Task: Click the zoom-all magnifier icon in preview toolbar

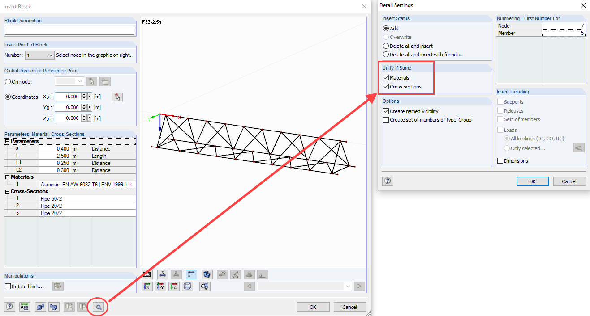Action: click(204, 286)
